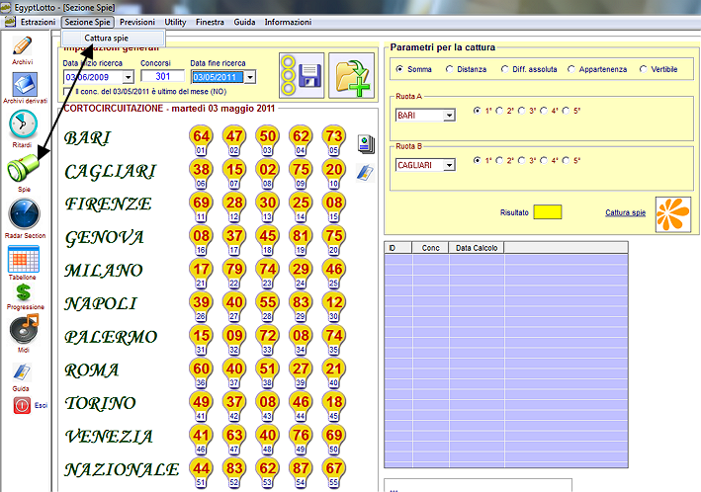Click Palermo bulb number 72
The height and width of the screenshot is (492, 701).
(268, 340)
